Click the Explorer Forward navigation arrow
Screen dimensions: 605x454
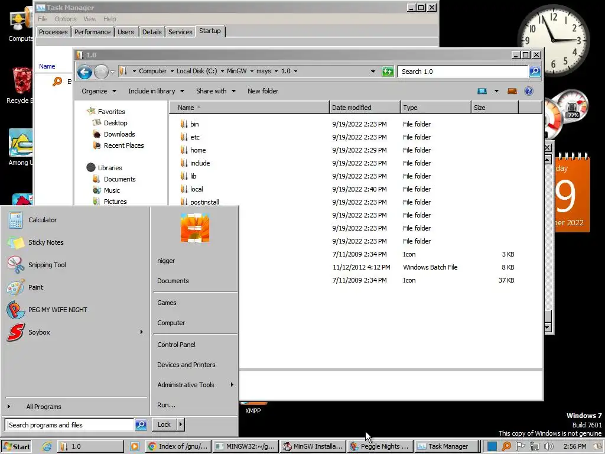[x=101, y=72]
